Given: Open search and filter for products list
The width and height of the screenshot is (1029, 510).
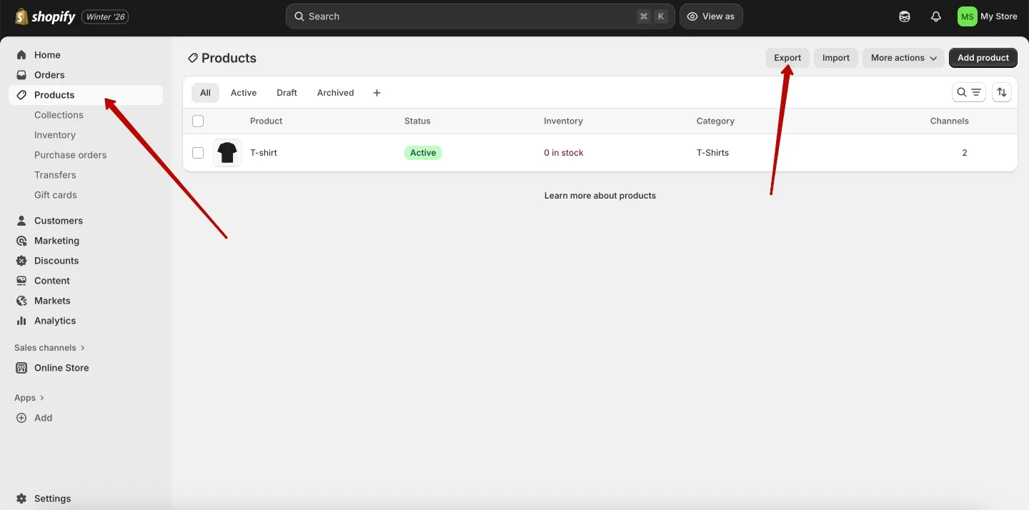Looking at the screenshot, I should pos(961,92).
